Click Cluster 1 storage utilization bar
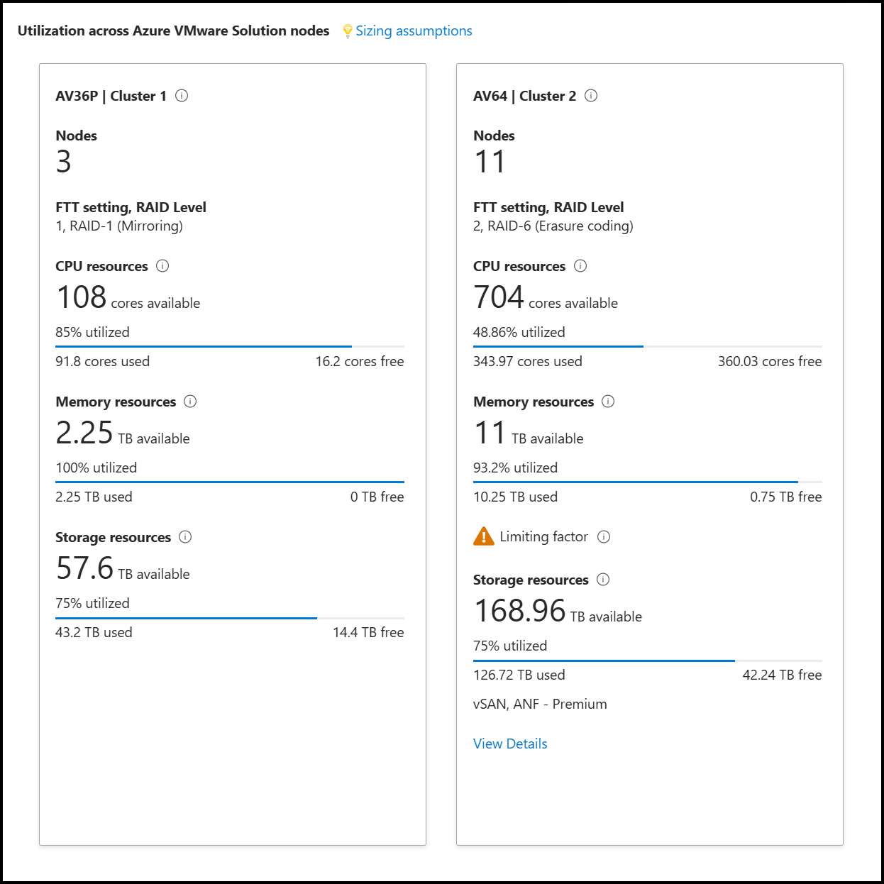The image size is (884, 884). [230, 618]
